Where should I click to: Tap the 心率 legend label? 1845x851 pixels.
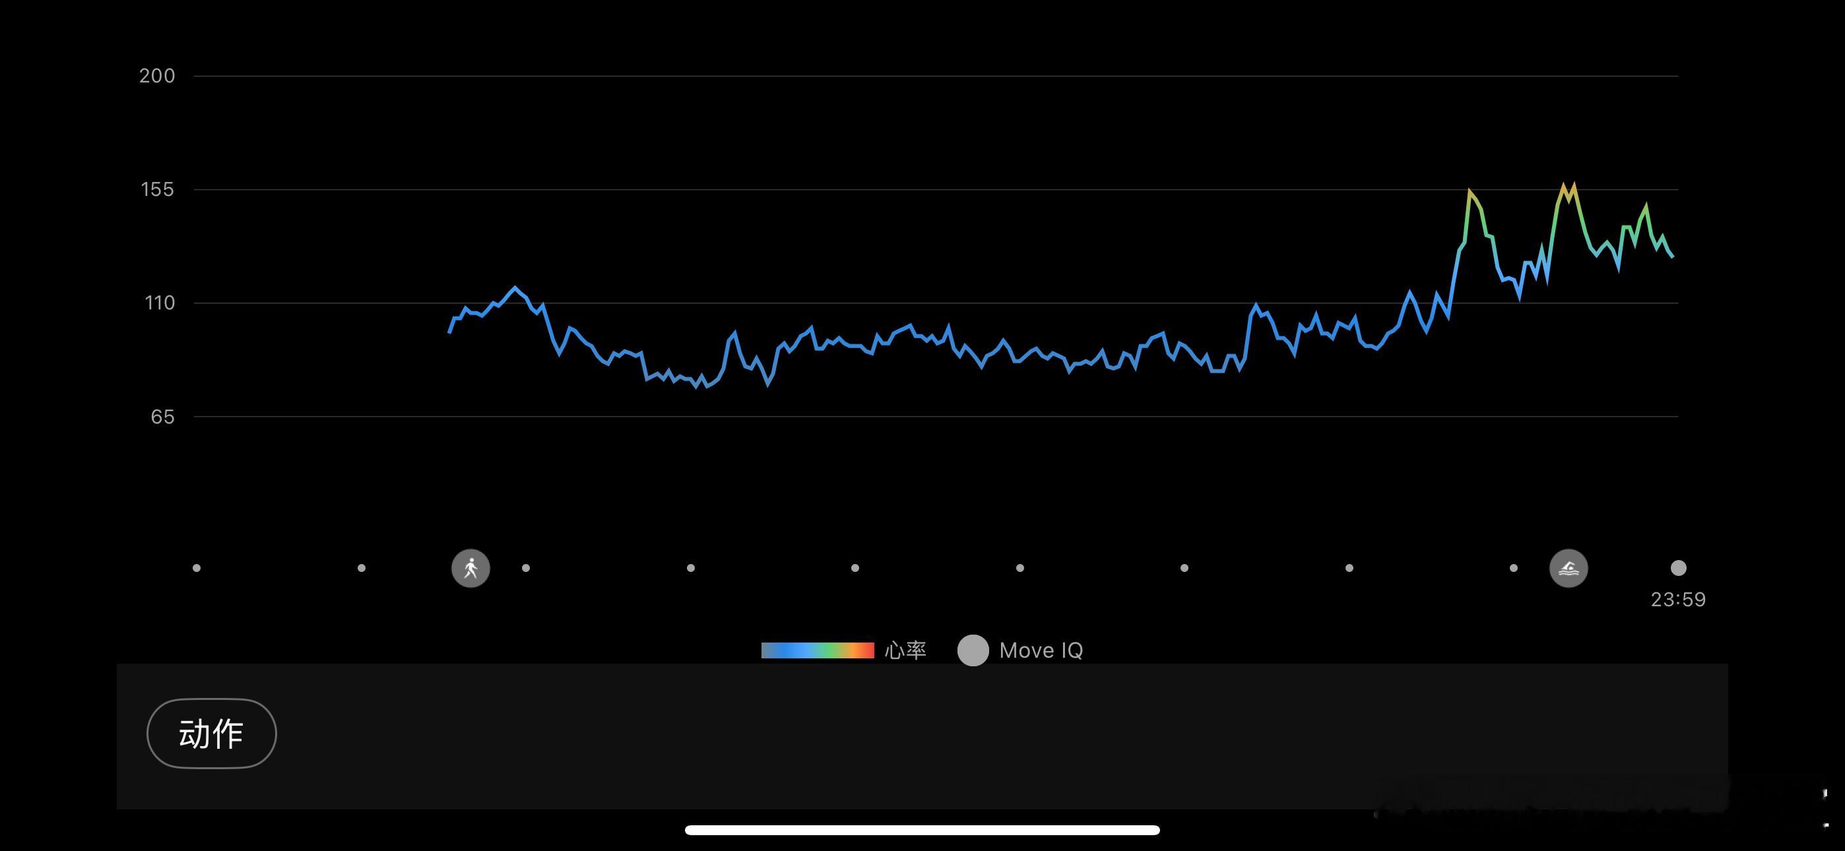(x=905, y=650)
